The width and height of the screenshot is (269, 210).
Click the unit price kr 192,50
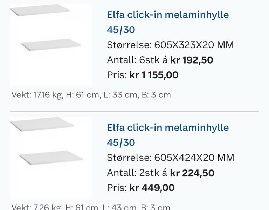point(192,60)
